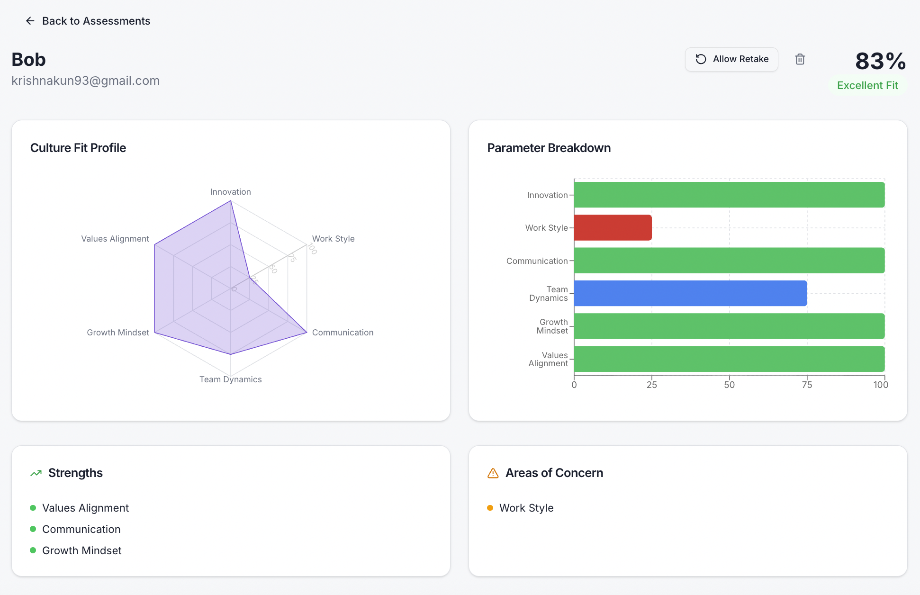
Task: Click the red Work Style bar
Action: [613, 228]
